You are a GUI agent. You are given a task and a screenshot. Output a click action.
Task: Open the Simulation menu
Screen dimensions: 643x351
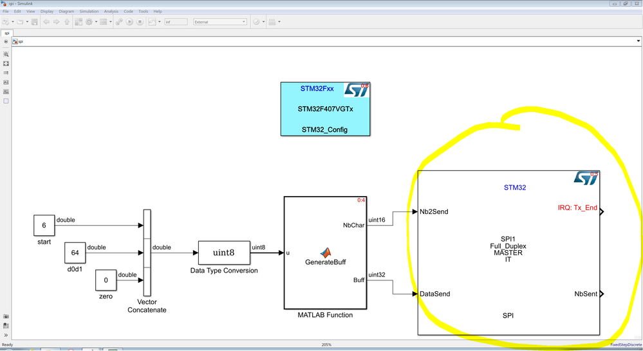[x=89, y=12]
